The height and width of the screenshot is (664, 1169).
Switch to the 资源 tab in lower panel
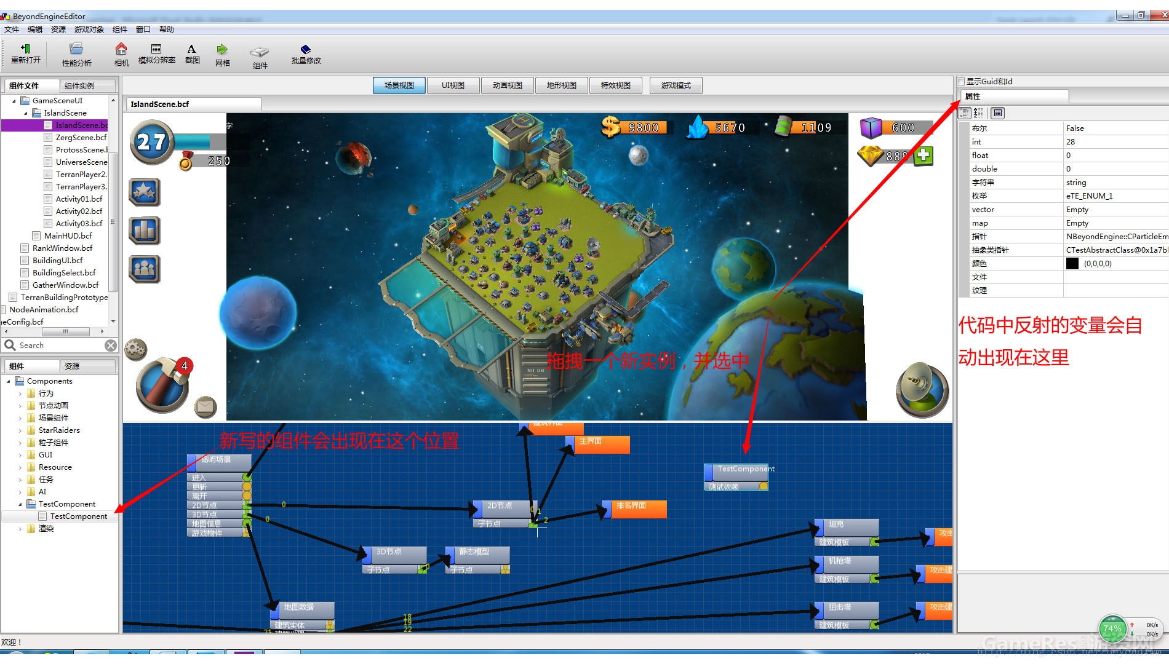[87, 366]
